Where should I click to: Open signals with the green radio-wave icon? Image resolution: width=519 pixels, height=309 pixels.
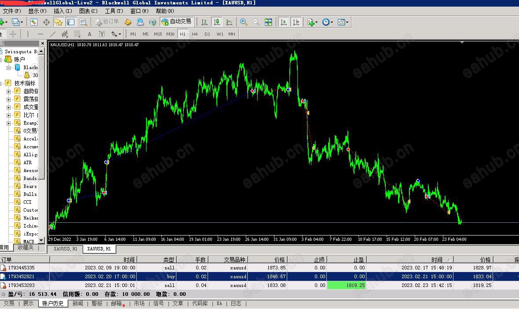tap(153, 22)
